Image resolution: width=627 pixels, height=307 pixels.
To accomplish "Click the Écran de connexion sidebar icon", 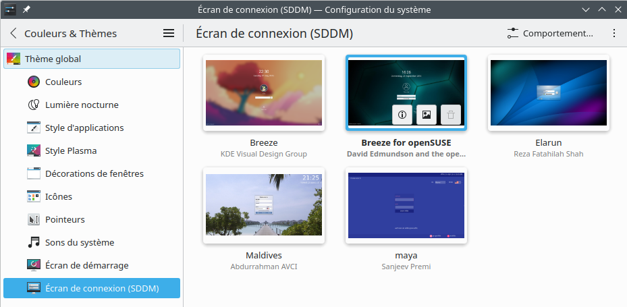I will (34, 288).
